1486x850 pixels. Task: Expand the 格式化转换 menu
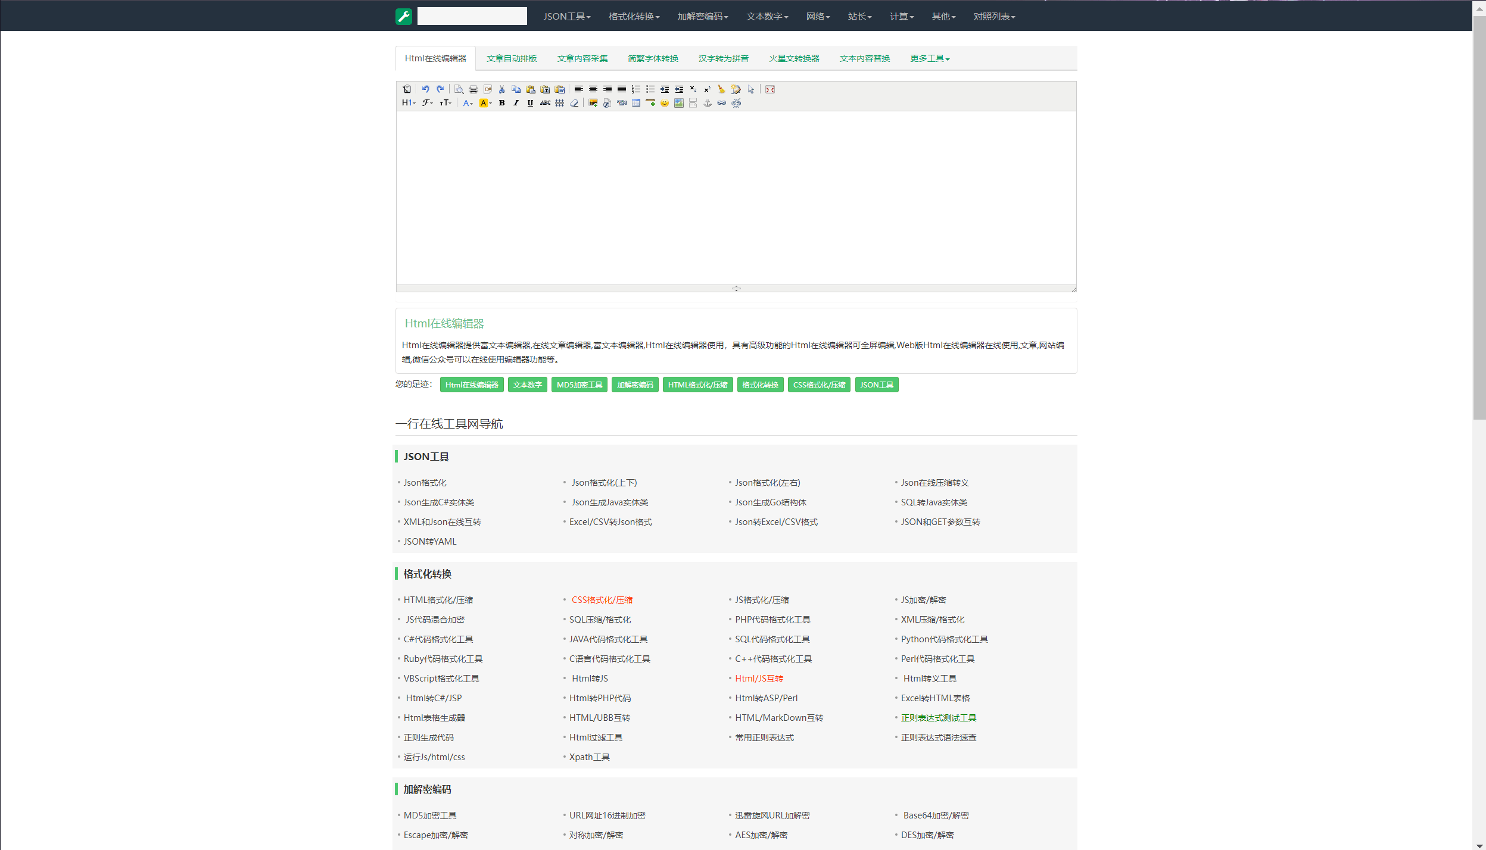pyautogui.click(x=634, y=17)
